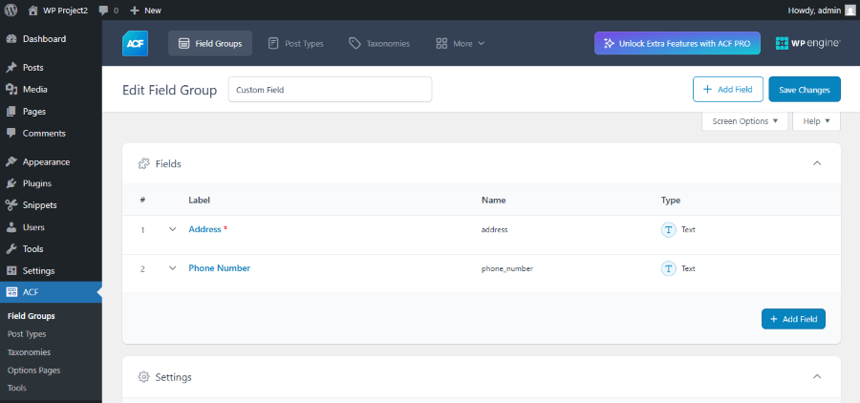Open the Screen Options dropdown

pyautogui.click(x=745, y=121)
